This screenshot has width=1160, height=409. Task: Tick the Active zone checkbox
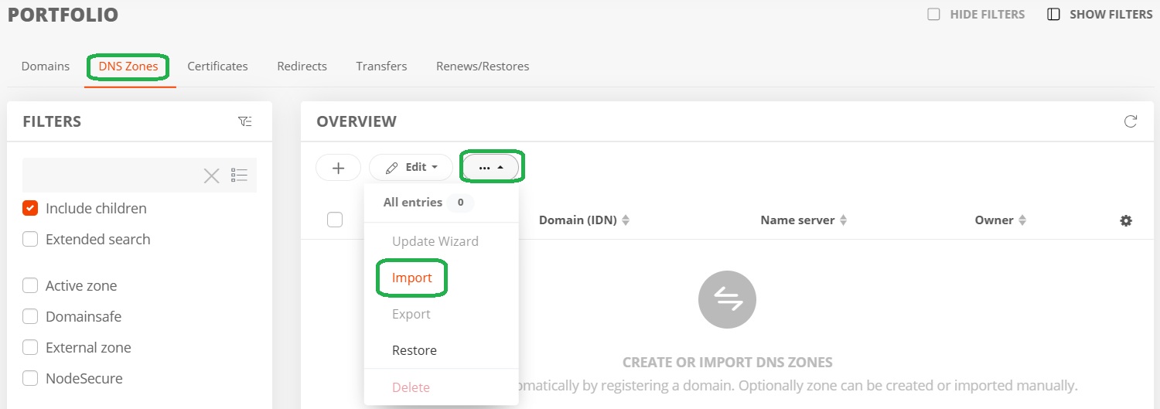30,285
